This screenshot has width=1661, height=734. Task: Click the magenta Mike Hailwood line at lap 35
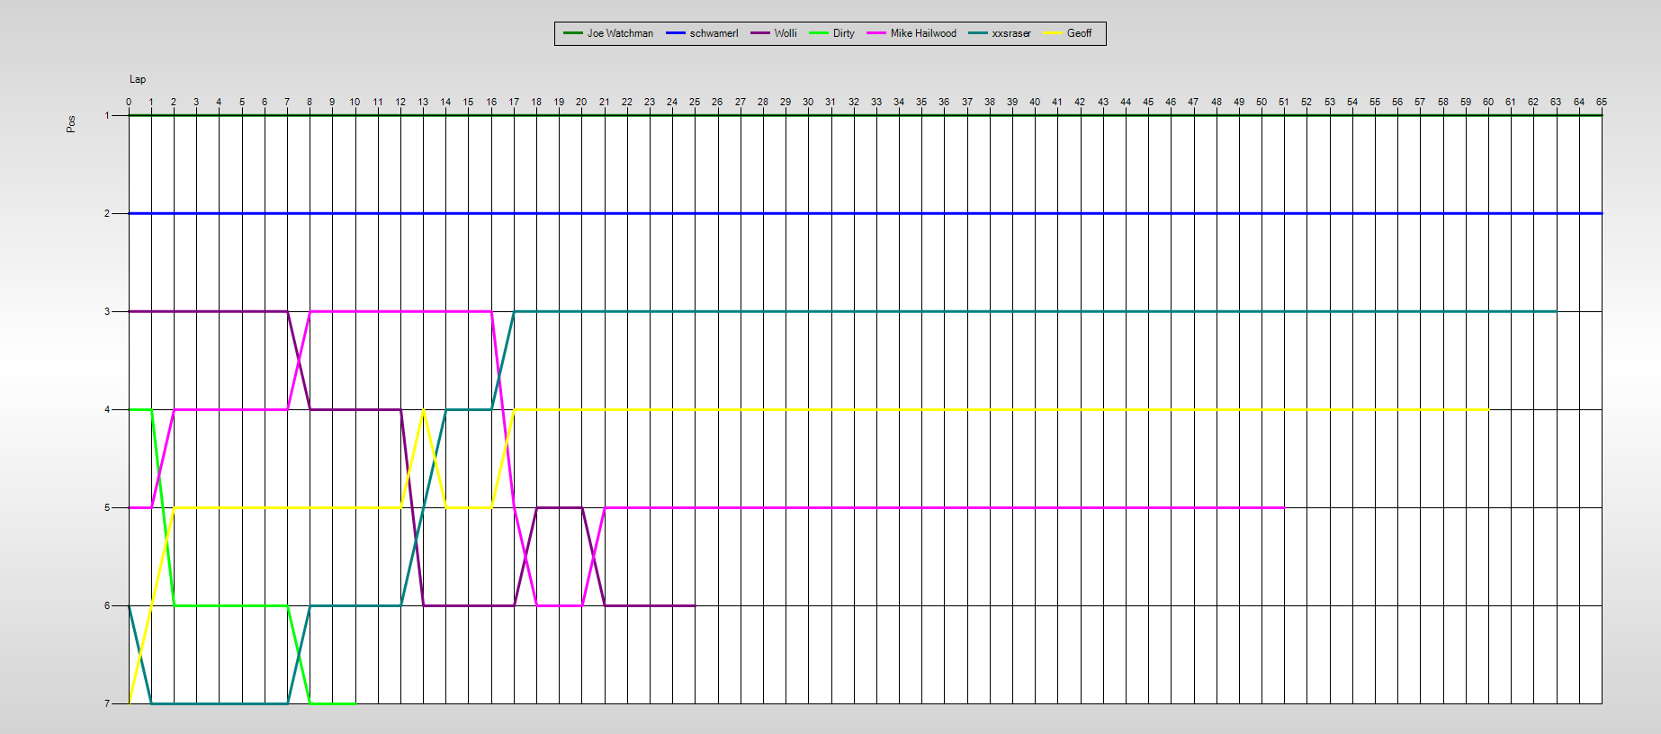(921, 507)
